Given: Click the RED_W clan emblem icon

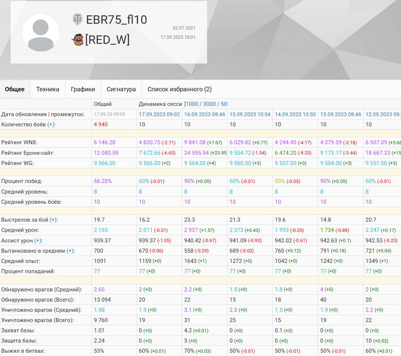Looking at the screenshot, I should click(77, 39).
